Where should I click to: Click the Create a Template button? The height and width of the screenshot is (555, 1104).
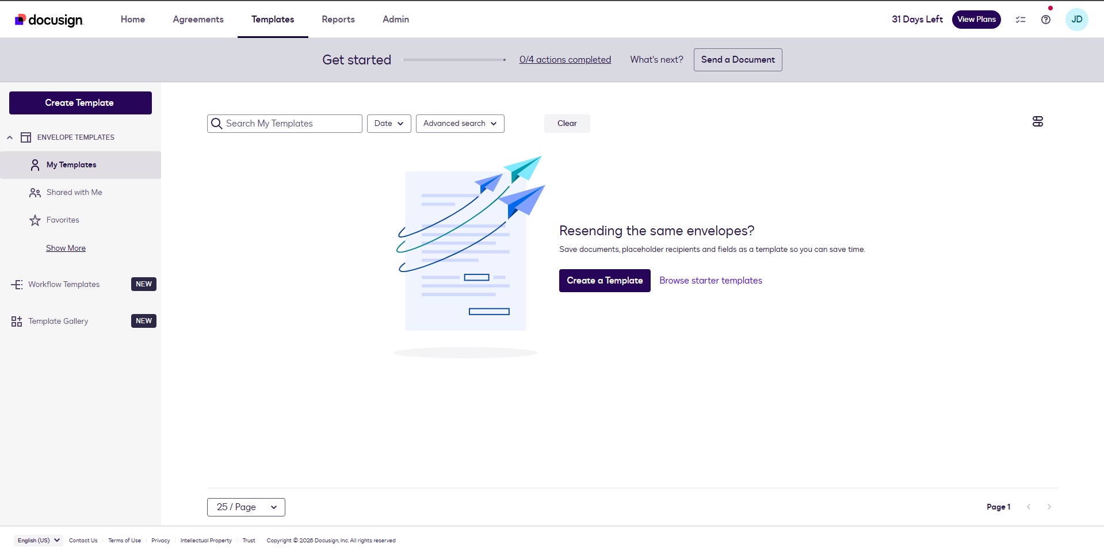pos(605,281)
